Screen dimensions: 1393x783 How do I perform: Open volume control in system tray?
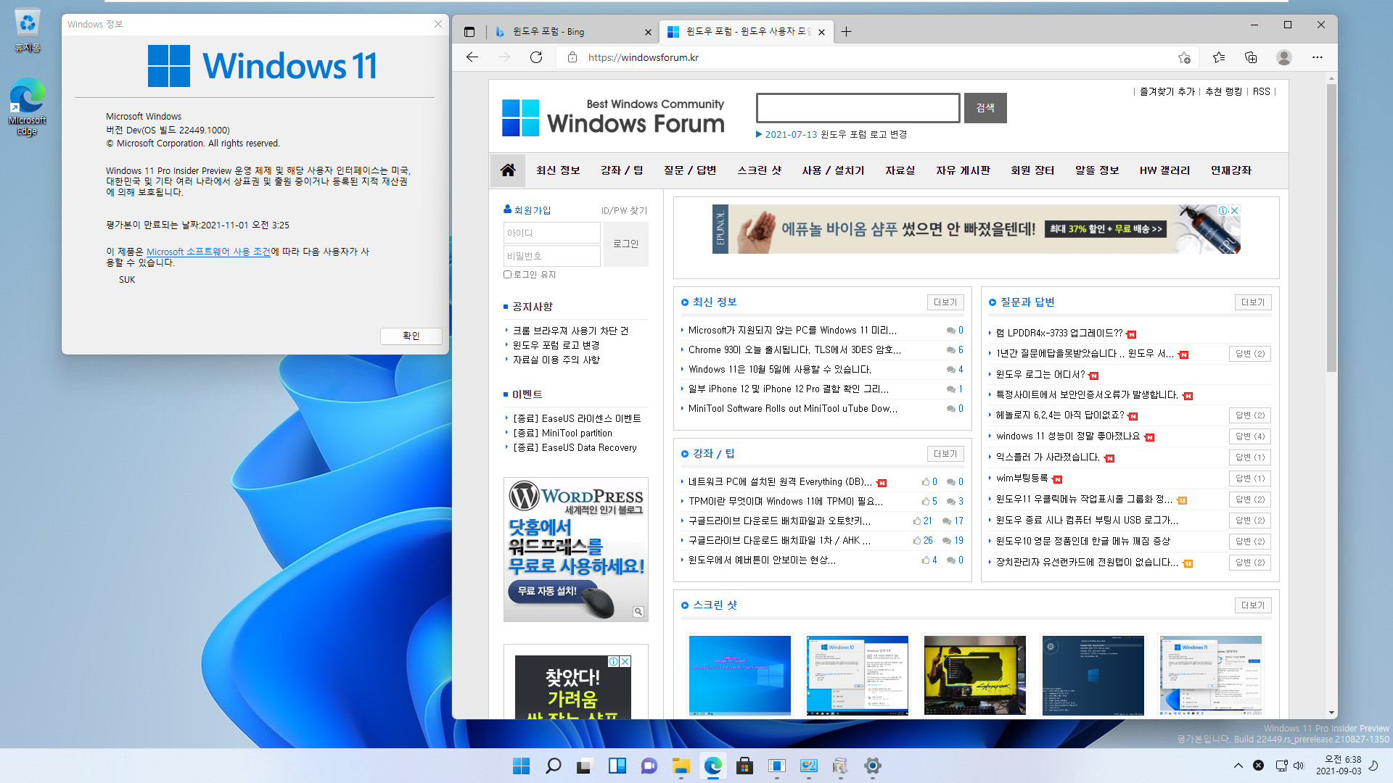1299,766
